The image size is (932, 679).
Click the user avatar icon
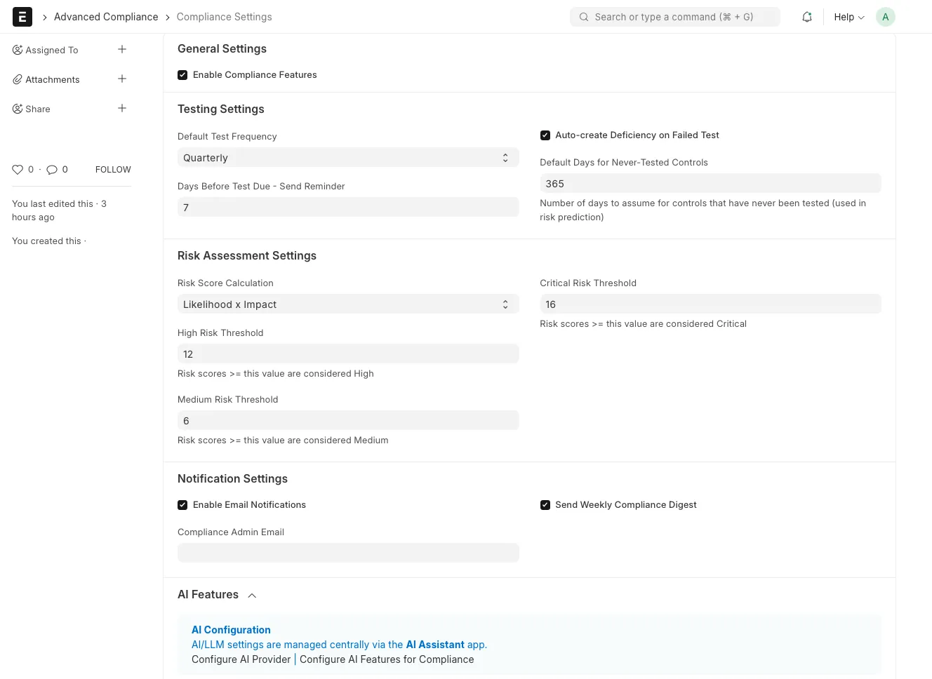click(x=885, y=17)
